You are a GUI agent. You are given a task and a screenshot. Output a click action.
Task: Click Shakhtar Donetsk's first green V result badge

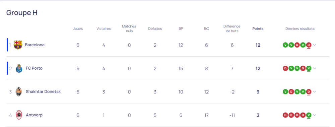[285, 92]
